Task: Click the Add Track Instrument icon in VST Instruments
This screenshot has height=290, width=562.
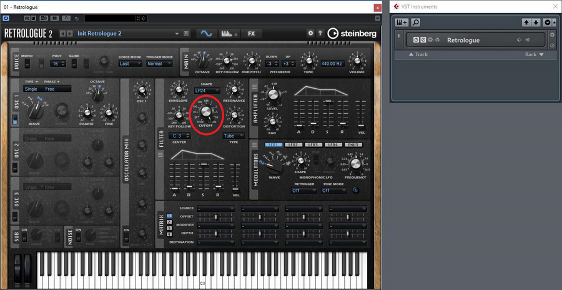Action: [x=402, y=22]
